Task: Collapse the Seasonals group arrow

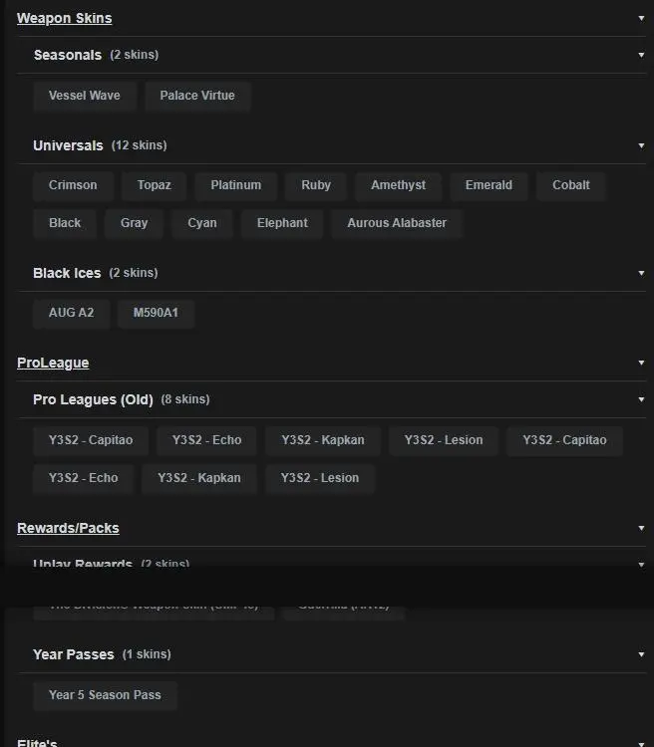Action: (x=641, y=55)
